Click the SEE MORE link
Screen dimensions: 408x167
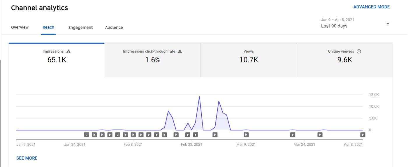[27, 158]
